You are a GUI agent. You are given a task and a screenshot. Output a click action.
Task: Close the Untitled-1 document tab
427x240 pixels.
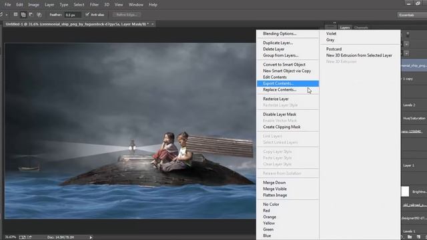pyautogui.click(x=153, y=24)
